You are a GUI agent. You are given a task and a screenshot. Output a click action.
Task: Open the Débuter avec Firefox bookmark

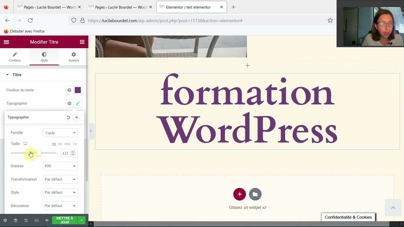pos(24,31)
